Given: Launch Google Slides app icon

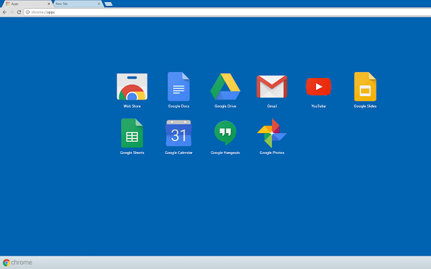Looking at the screenshot, I should pos(365,87).
